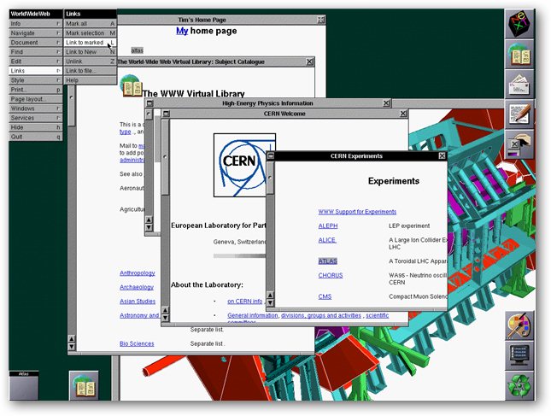Click the miniaturized Atlas window icon
Image resolution: width=551 pixels, height=416 pixels.
pos(24,385)
